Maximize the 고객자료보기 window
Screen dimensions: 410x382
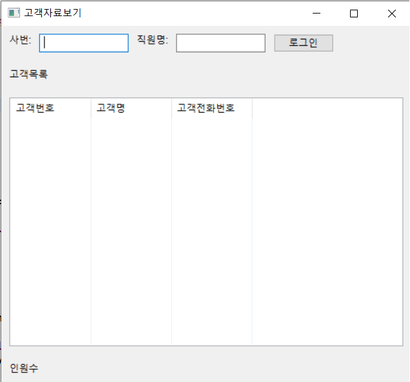tap(354, 13)
